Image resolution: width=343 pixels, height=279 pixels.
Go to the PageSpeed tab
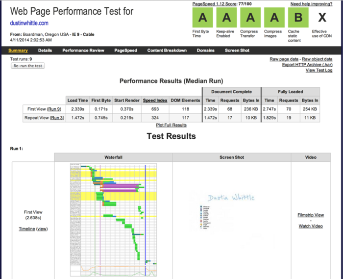click(x=125, y=51)
